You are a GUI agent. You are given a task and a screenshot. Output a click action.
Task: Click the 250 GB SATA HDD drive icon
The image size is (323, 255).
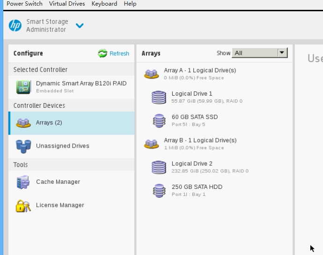[x=159, y=191]
